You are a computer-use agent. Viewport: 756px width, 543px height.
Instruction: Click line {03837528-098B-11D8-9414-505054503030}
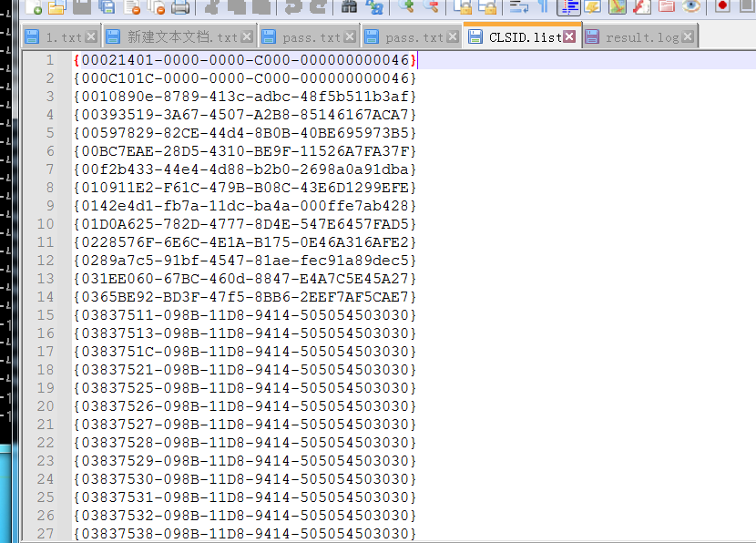[x=245, y=443]
